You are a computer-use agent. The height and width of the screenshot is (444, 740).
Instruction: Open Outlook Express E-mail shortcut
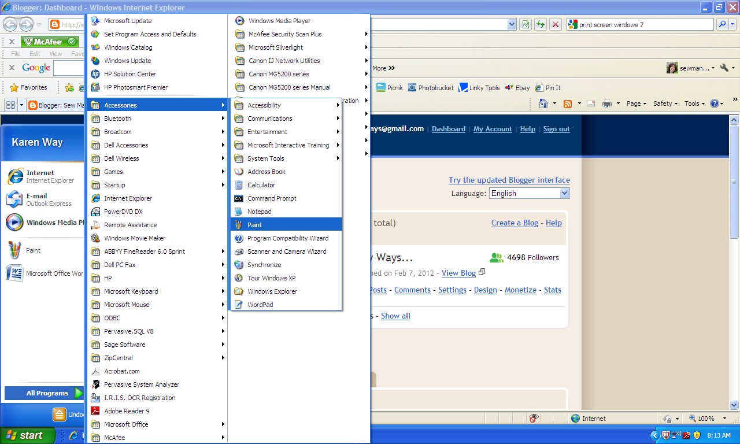coord(44,199)
